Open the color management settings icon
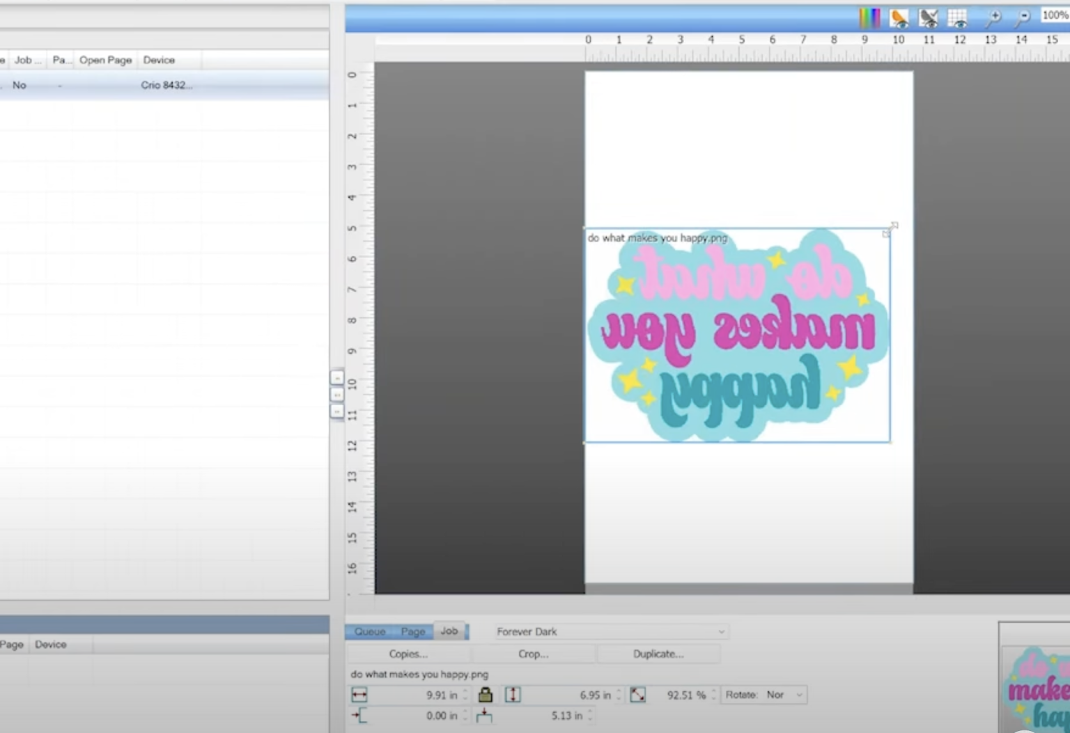Viewport: 1070px width, 733px height. click(x=869, y=17)
